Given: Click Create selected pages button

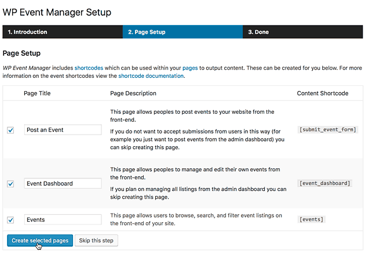Looking at the screenshot, I should [x=40, y=240].
